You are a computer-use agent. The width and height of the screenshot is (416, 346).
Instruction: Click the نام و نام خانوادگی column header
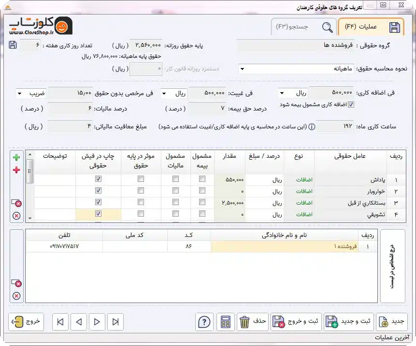(x=285, y=235)
